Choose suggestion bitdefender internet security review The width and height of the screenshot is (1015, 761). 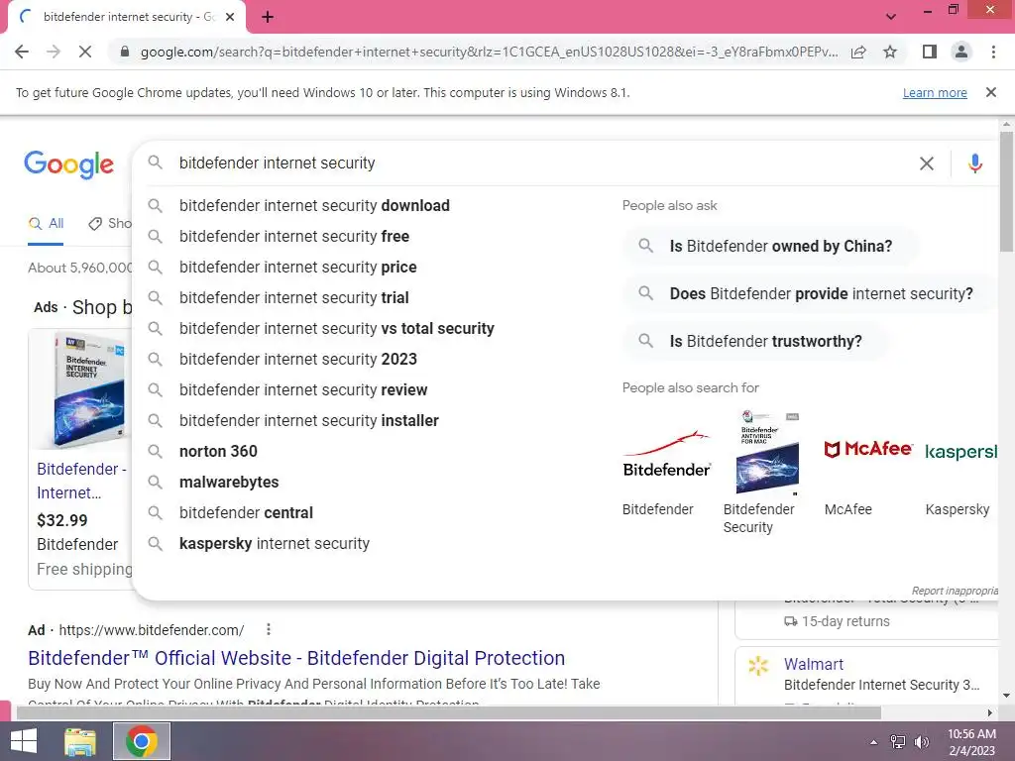303,390
